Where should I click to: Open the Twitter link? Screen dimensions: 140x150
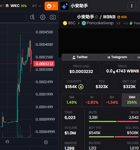[80, 57]
